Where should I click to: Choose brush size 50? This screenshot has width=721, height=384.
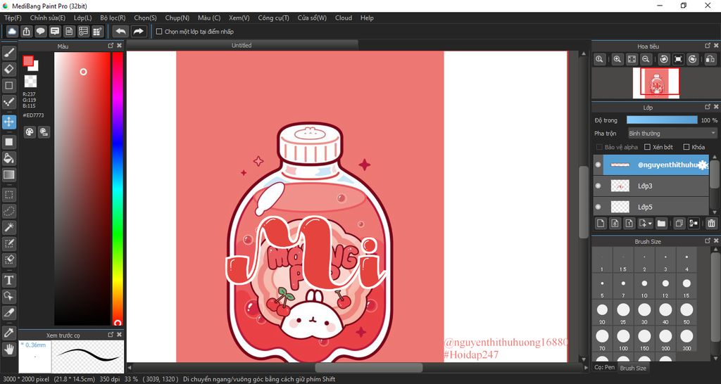point(686,312)
